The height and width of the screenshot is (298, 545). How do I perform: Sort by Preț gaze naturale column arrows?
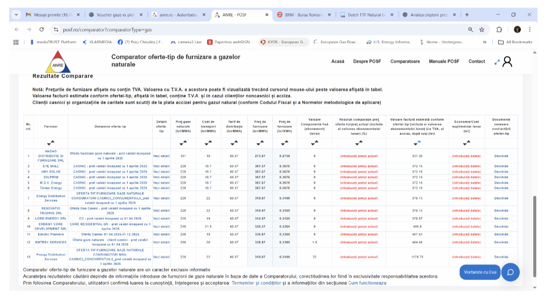183,143
